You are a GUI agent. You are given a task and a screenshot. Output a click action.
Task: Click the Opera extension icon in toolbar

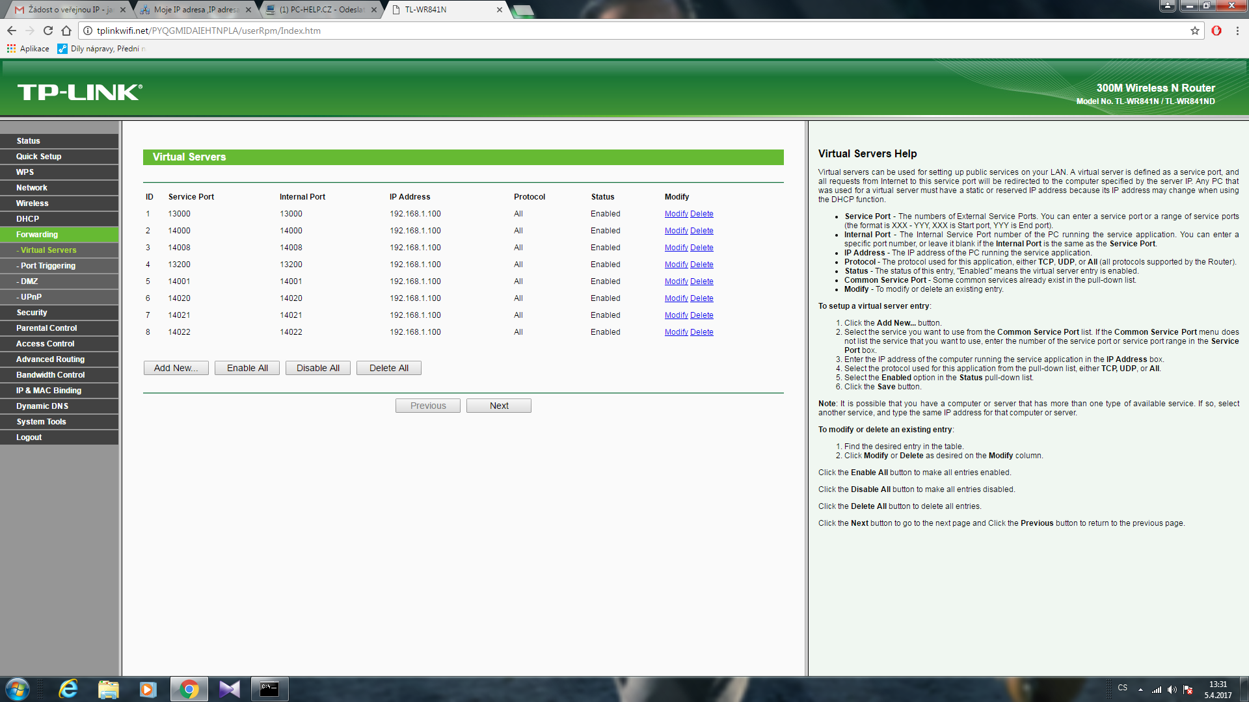1216,31
